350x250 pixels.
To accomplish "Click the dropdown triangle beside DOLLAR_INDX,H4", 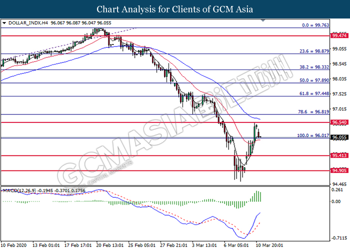I will (x=4, y=23).
